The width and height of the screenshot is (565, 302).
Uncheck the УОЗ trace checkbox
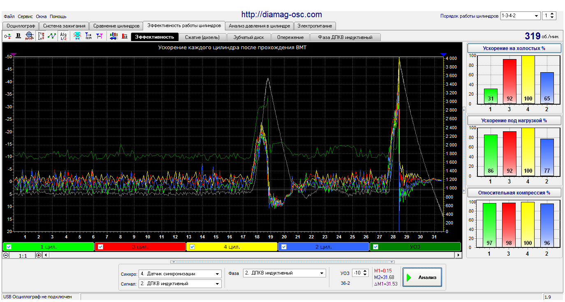(x=376, y=247)
